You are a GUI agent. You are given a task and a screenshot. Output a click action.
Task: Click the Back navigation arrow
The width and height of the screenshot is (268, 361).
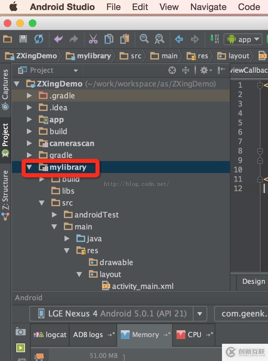[179, 39]
